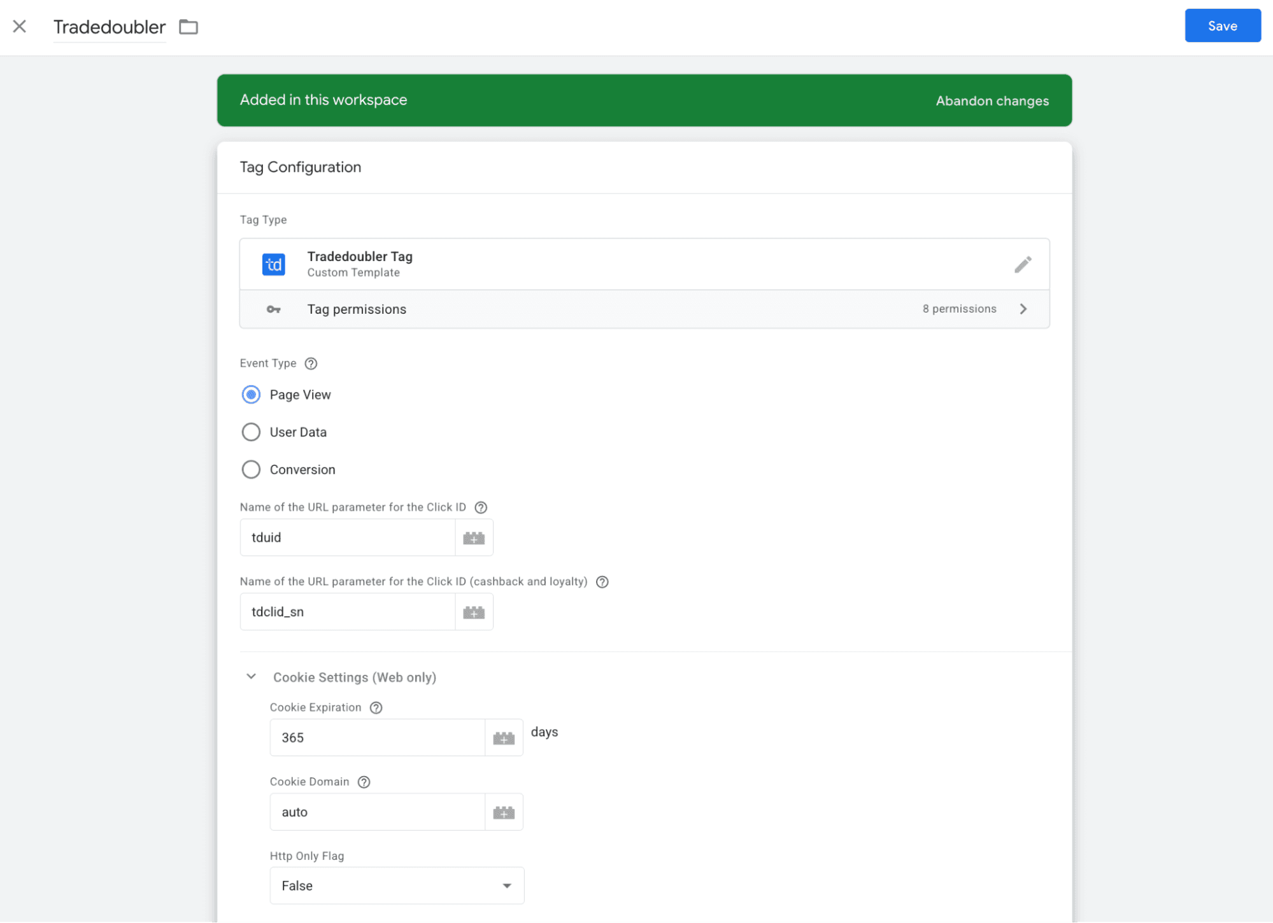Close the tag editor with X
This screenshot has height=923, width=1273.
pyautogui.click(x=20, y=26)
